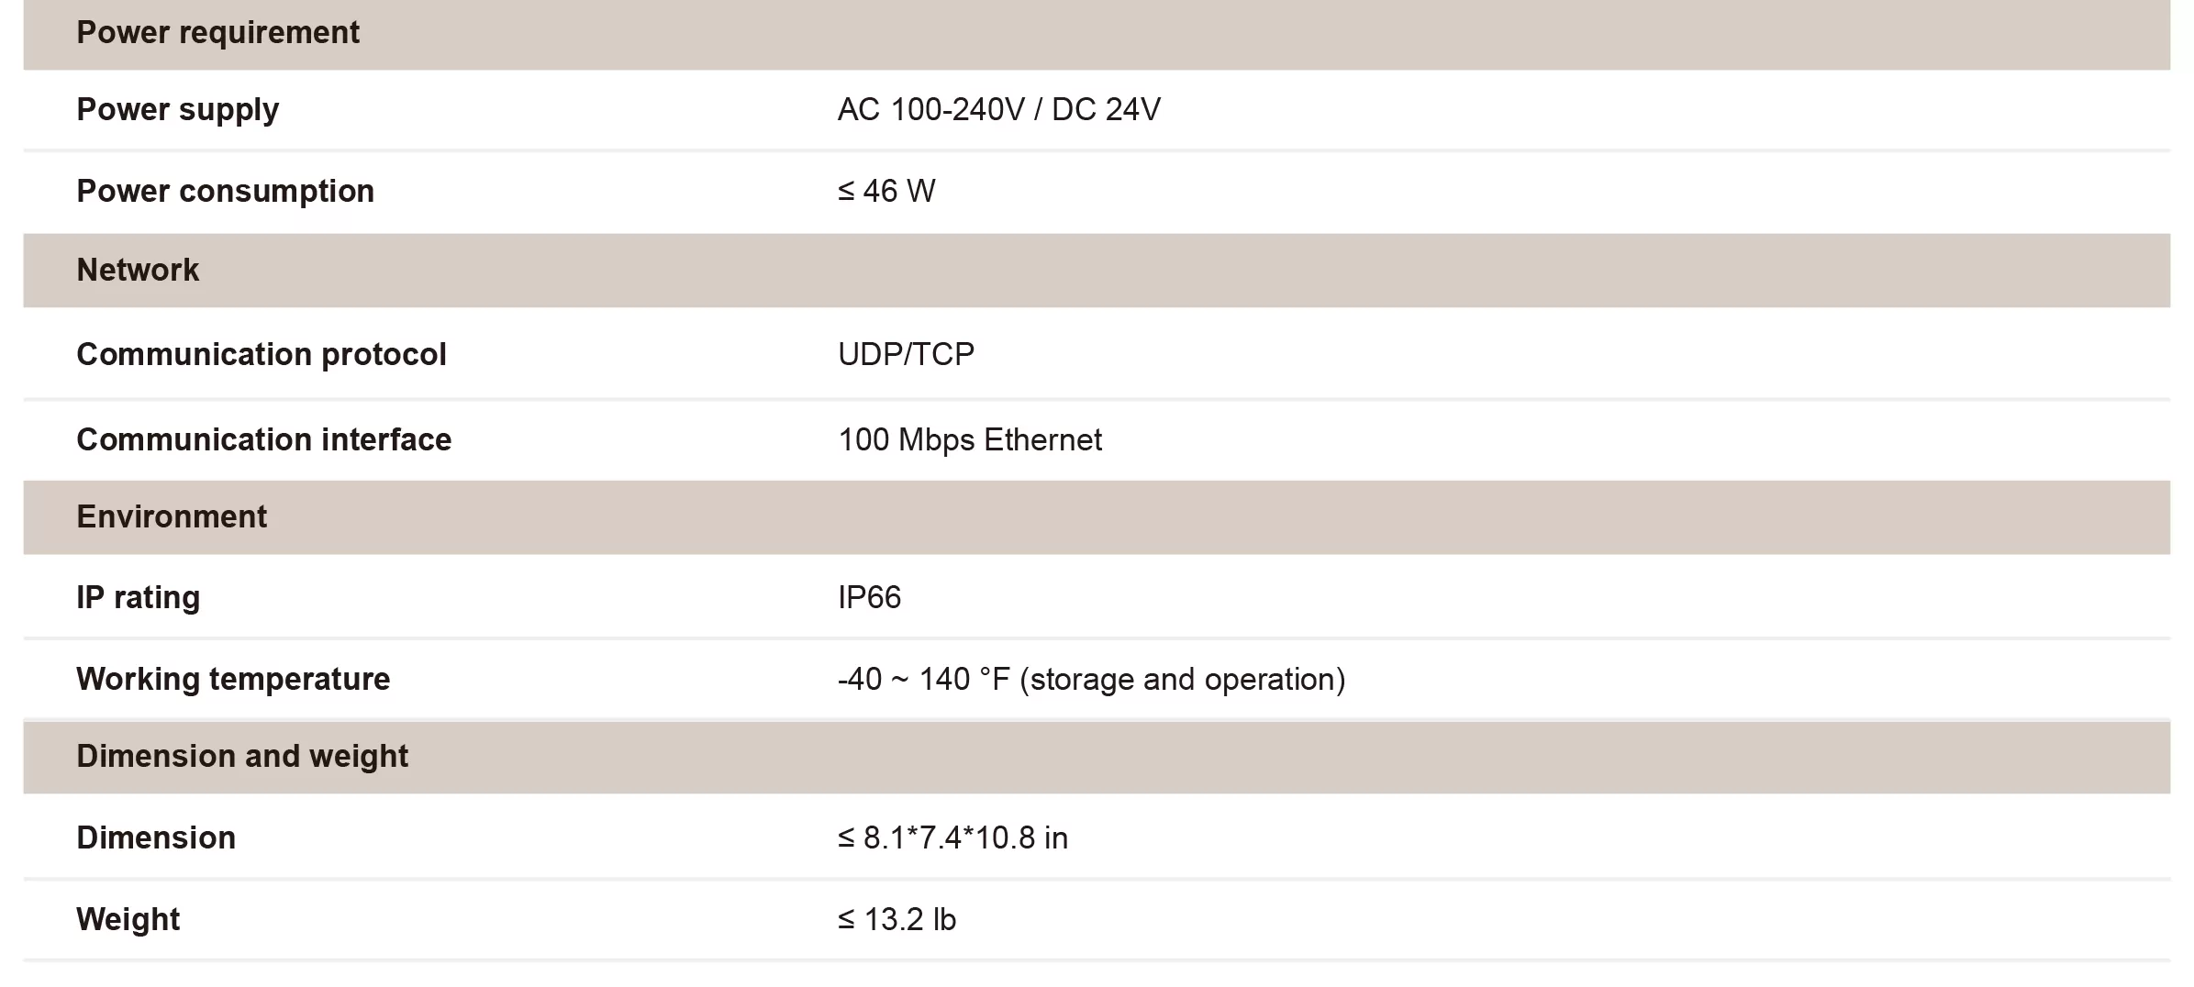
Task: Click the ≤ 46 W value
Action: click(x=886, y=191)
